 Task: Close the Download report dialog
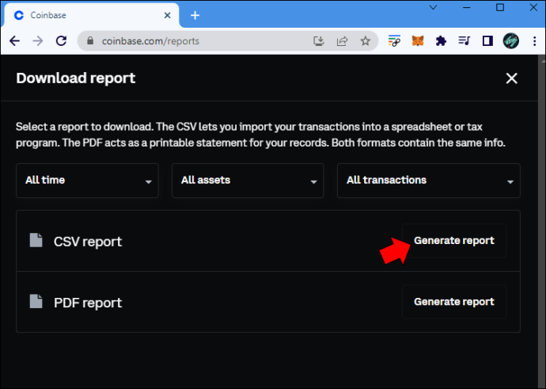click(511, 78)
